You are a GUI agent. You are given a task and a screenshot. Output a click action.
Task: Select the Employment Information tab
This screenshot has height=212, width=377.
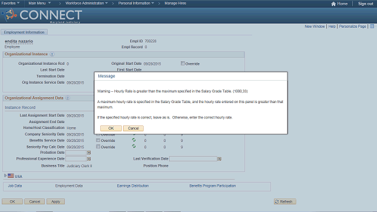(24, 32)
